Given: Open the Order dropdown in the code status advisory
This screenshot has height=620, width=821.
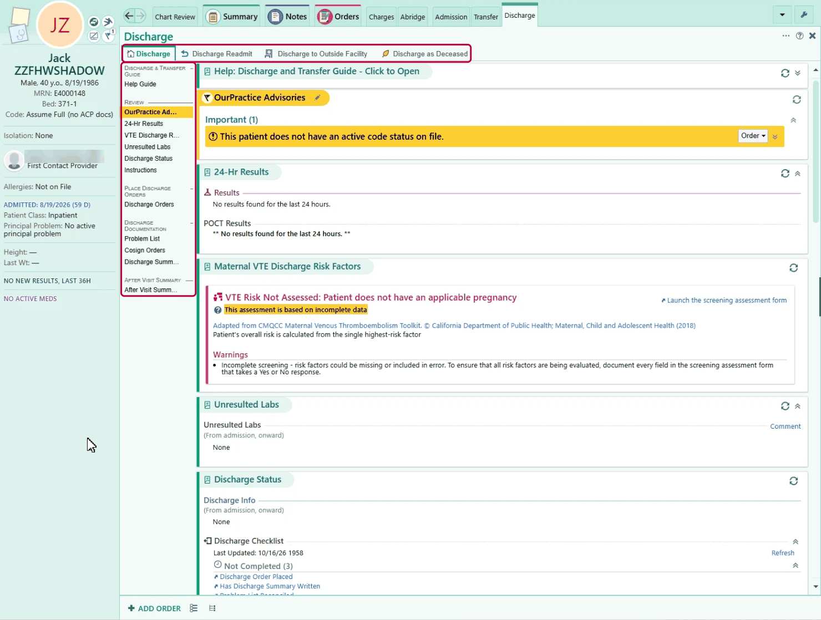Looking at the screenshot, I should (x=753, y=136).
